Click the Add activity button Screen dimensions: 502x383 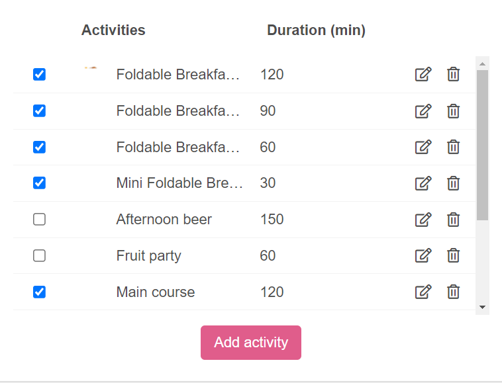pyautogui.click(x=251, y=343)
